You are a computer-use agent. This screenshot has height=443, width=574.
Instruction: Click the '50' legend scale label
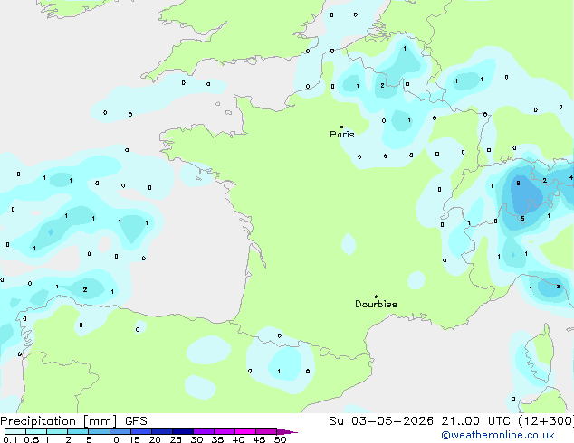click(280, 439)
